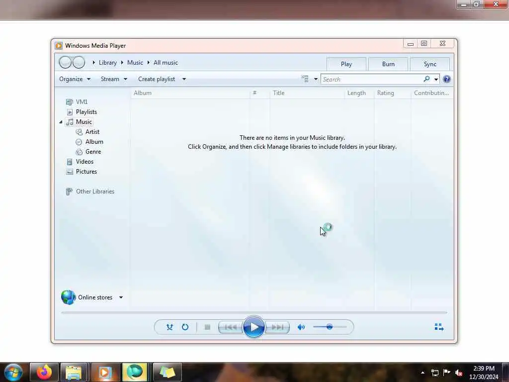Image resolution: width=509 pixels, height=382 pixels.
Task: Sort by Title column header
Action: point(307,93)
